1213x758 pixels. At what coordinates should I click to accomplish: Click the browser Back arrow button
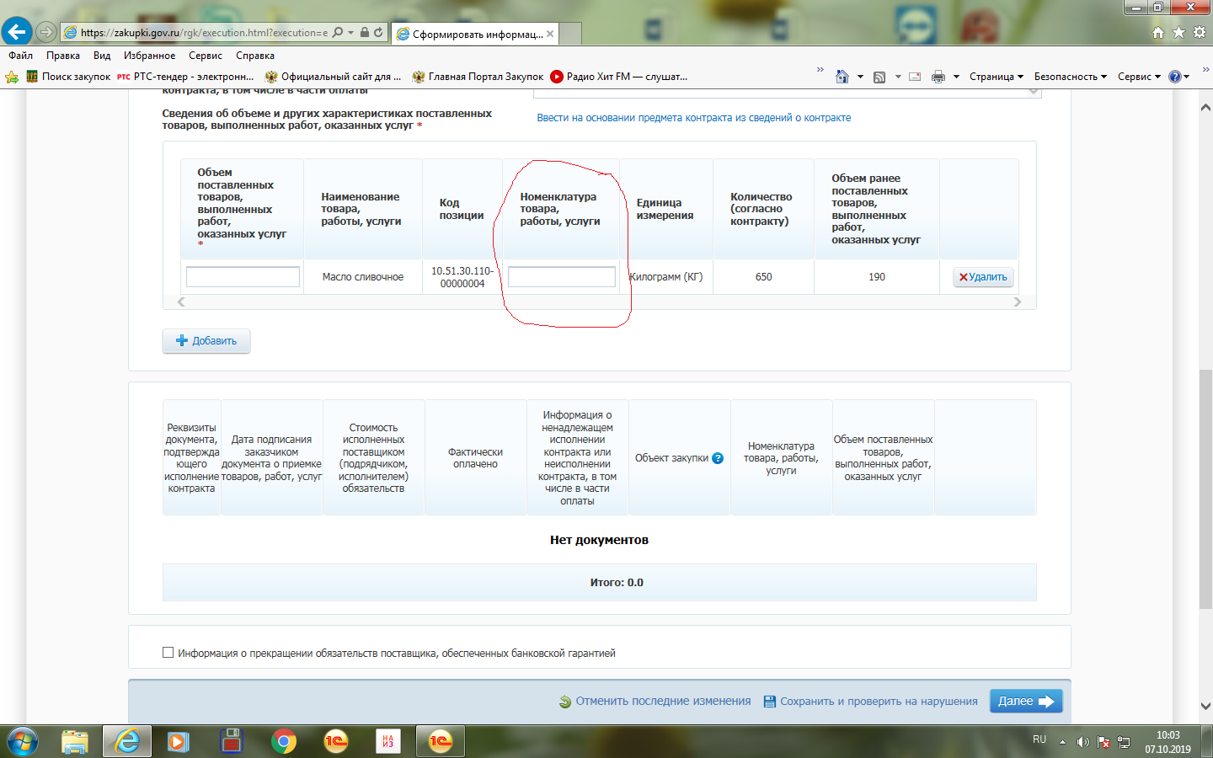[x=16, y=32]
